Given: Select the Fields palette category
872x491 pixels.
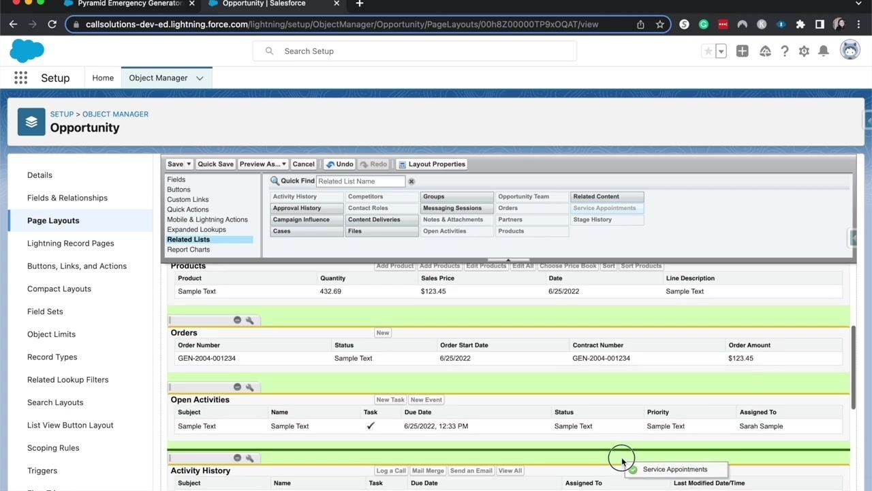Looking at the screenshot, I should click(176, 179).
